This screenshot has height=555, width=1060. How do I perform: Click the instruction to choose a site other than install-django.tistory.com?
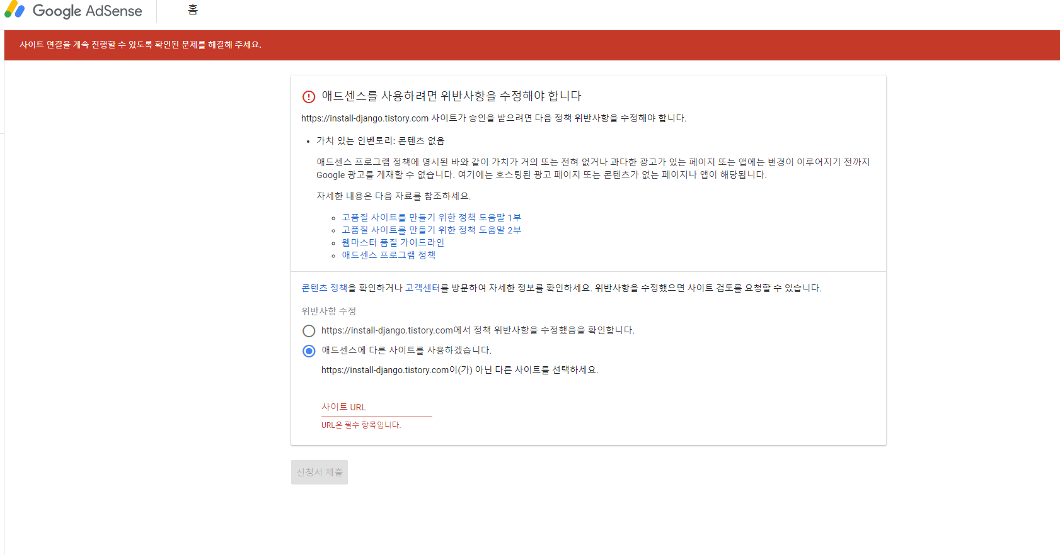pyautogui.click(x=459, y=370)
